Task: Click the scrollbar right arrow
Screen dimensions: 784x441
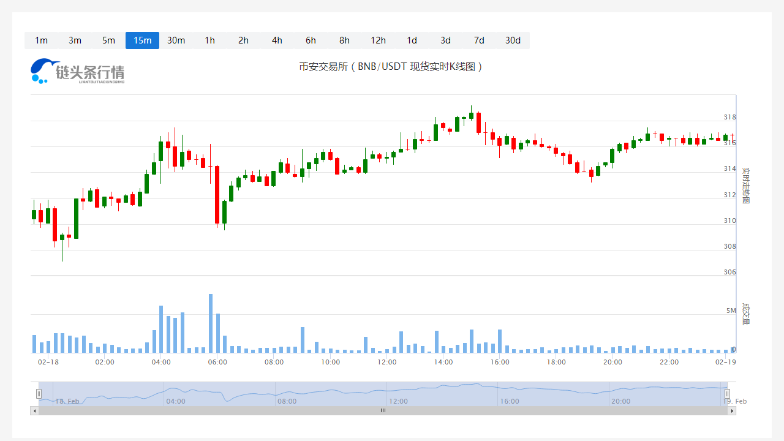Action: 732,411
